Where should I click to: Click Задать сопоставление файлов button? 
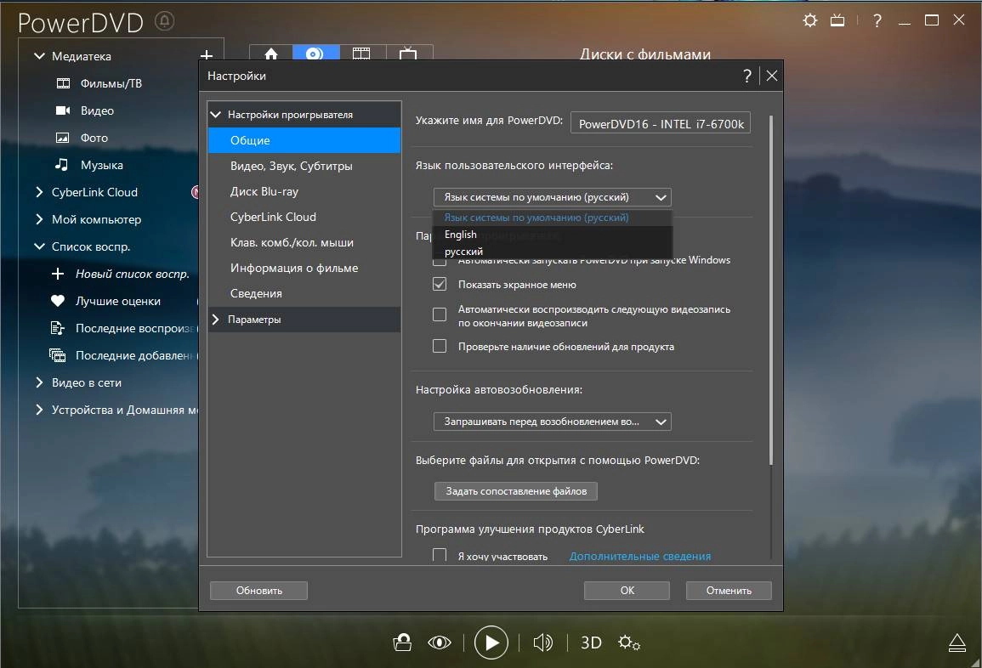[516, 491]
